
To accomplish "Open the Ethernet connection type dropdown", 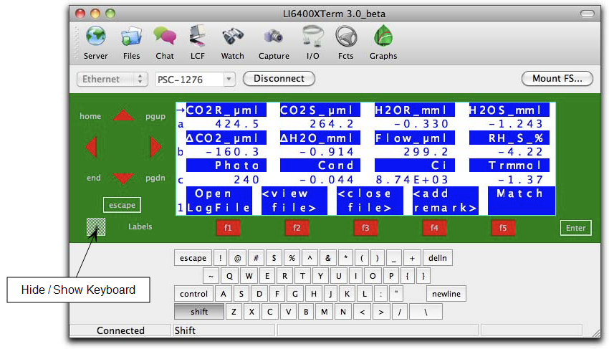I will coord(112,79).
